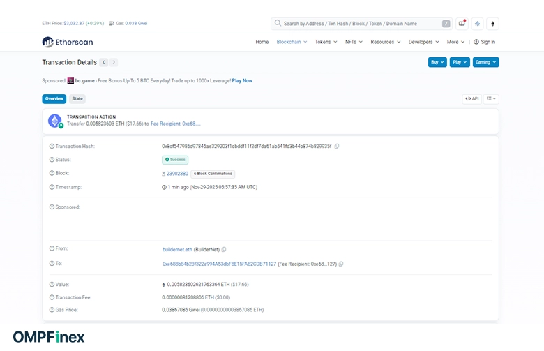The height and width of the screenshot is (351, 544).
Task: Expand the Tokens dropdown menu
Action: [x=324, y=42]
